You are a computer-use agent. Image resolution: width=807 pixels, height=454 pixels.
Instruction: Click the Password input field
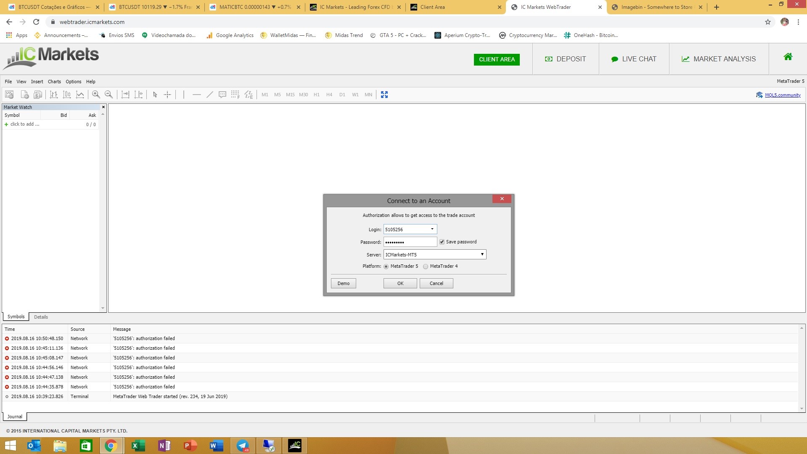tap(410, 242)
